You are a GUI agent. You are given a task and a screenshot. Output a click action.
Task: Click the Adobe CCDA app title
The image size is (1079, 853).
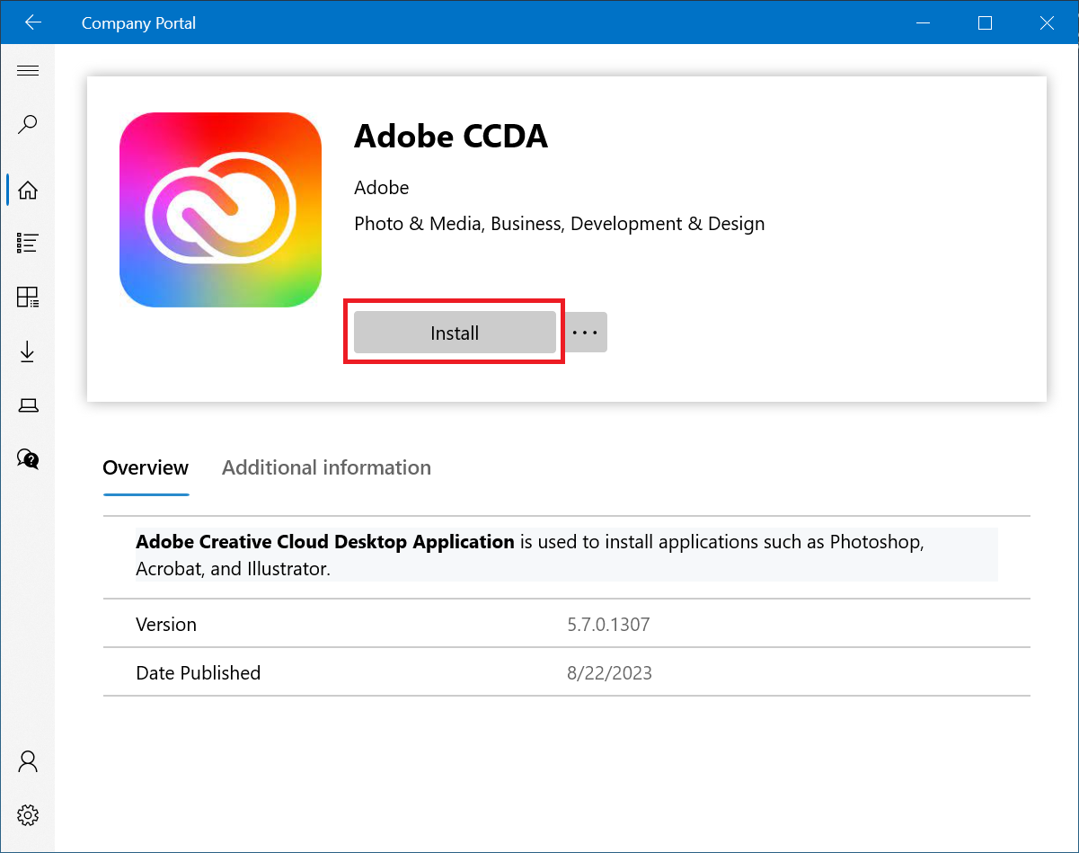click(x=450, y=137)
